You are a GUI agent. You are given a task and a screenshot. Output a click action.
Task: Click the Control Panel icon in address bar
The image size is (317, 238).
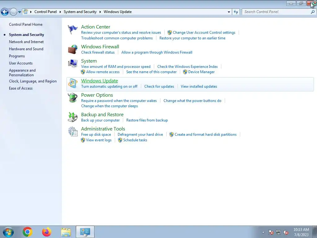tap(25, 12)
